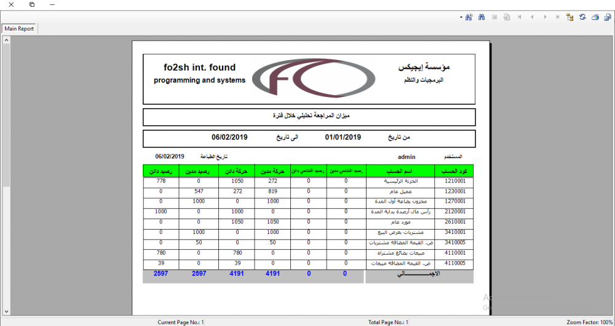Viewport: 615px width, 326px height.
Task: Click the vertical scrollbar up arrow
Action: [6, 40]
